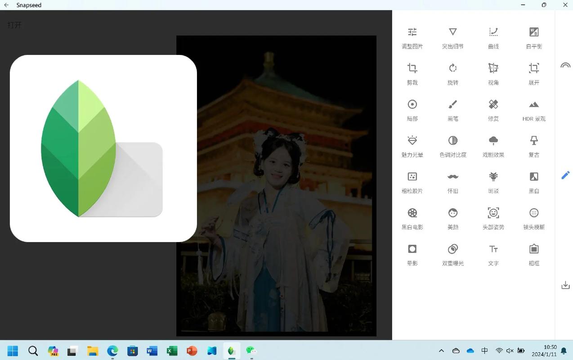
Task: Apply the Black & White (黑白) filter
Action: click(x=533, y=182)
